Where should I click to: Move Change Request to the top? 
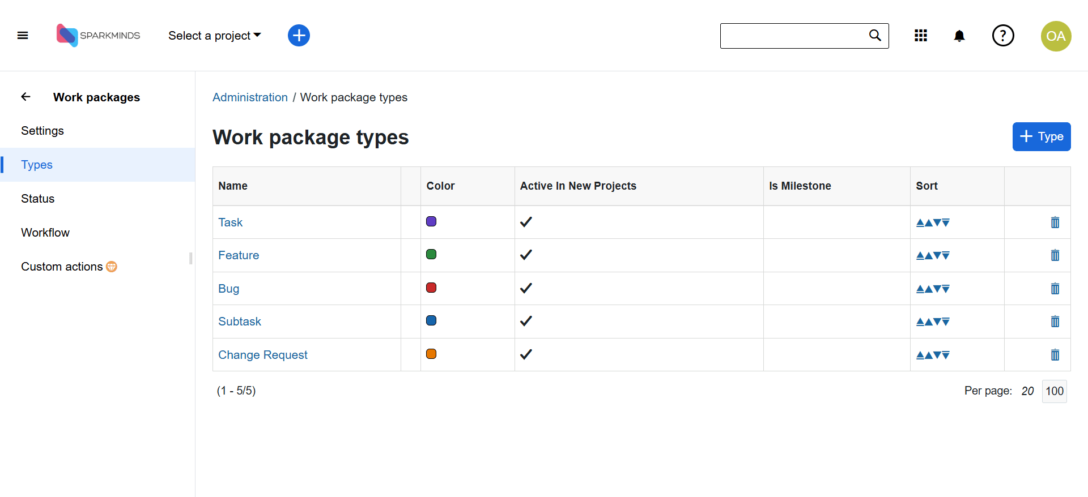pyautogui.click(x=920, y=355)
